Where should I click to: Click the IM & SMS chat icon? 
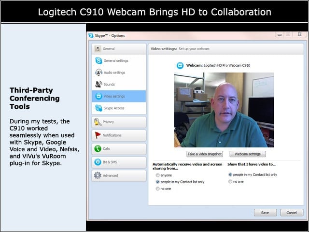pyautogui.click(x=98, y=162)
